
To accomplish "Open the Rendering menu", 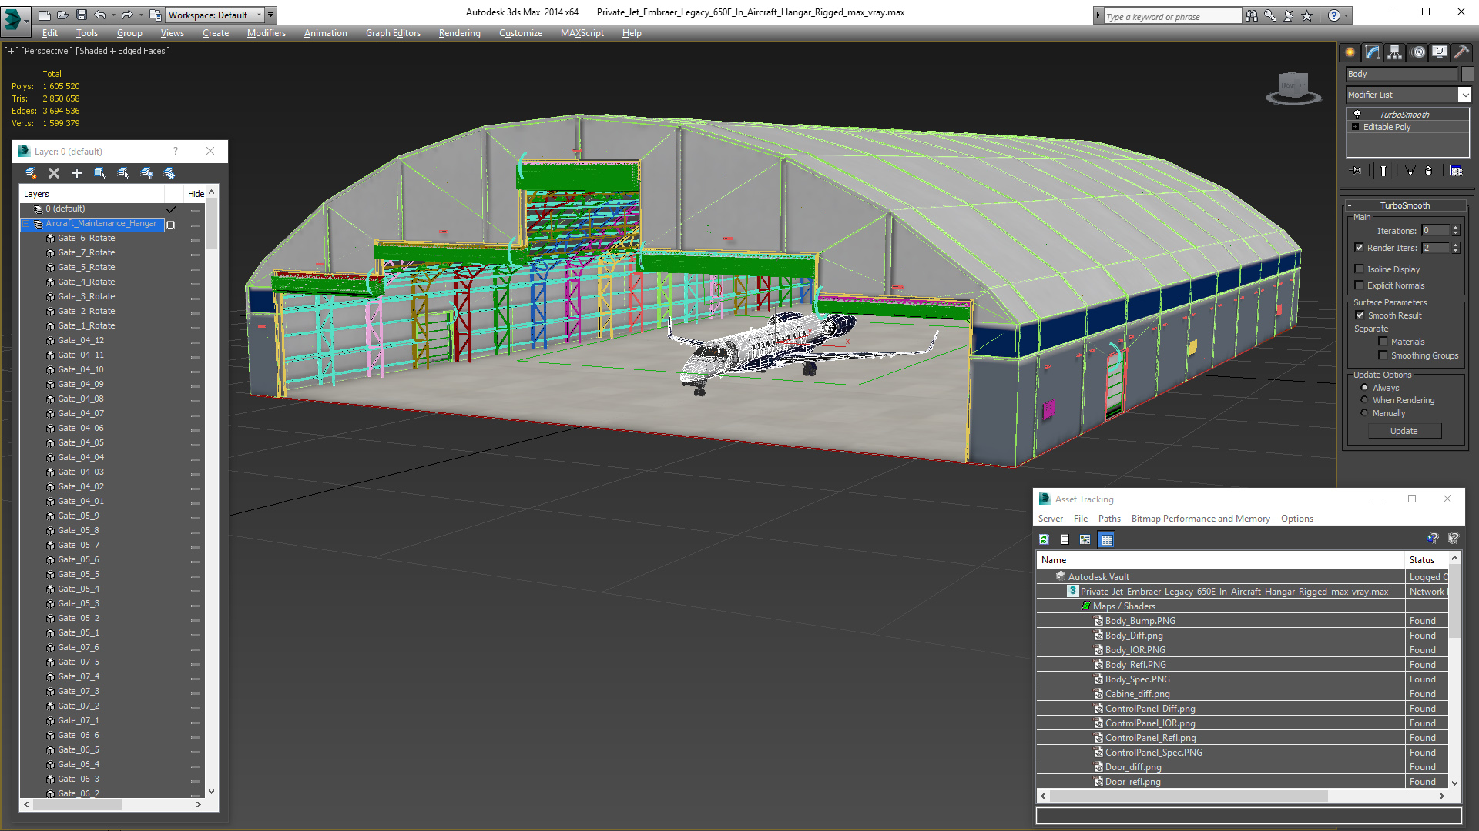I will 459,33.
